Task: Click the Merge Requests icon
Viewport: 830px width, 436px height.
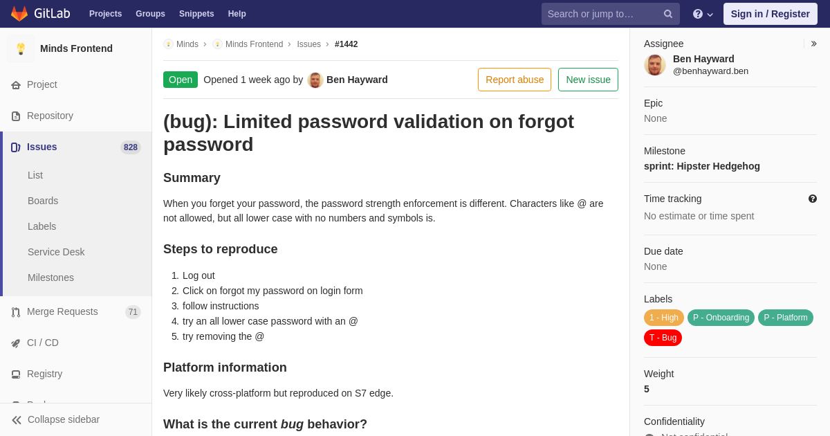Action: (x=16, y=312)
